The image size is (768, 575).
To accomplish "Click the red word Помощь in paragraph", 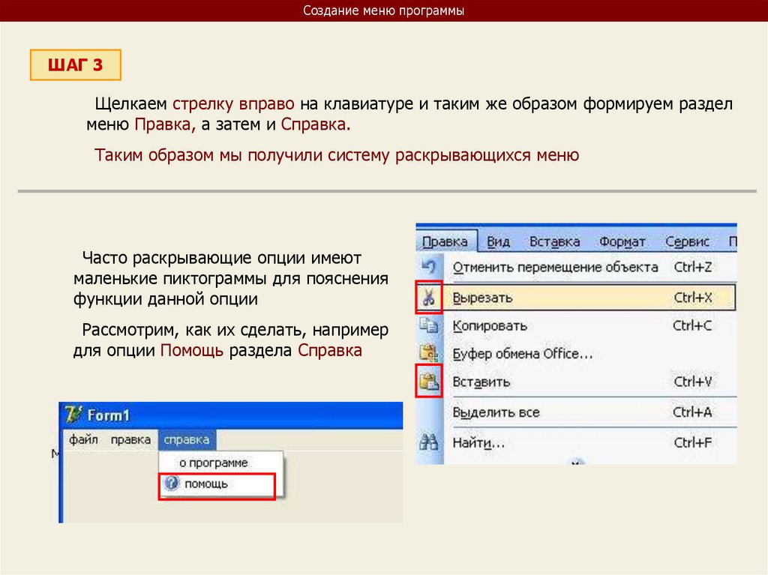I will 191,351.
